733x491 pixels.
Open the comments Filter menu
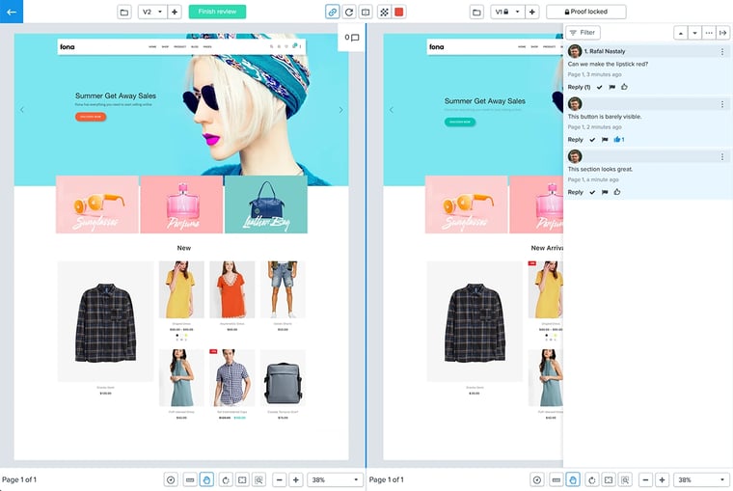(x=583, y=33)
